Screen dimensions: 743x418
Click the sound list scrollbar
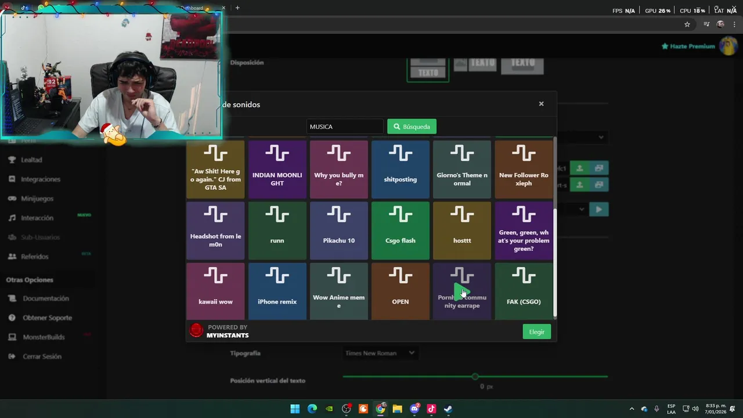(x=555, y=262)
